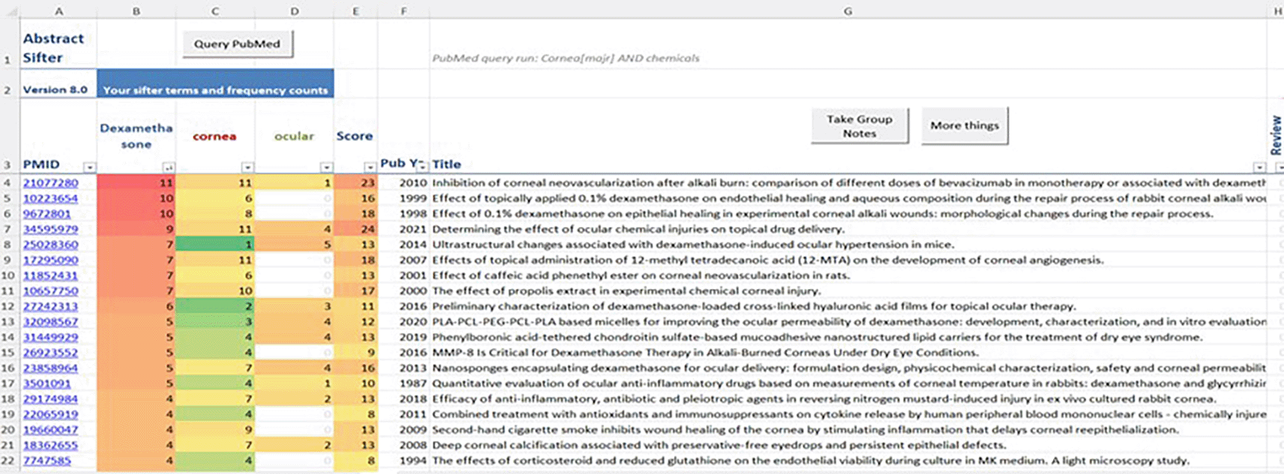Select the rotated Review column header
The image size is (1284, 474).
[x=1275, y=135]
